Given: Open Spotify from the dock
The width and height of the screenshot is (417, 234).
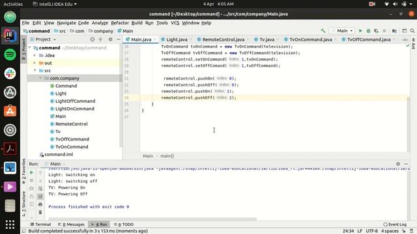Looking at the screenshot, I should pos(10,55).
